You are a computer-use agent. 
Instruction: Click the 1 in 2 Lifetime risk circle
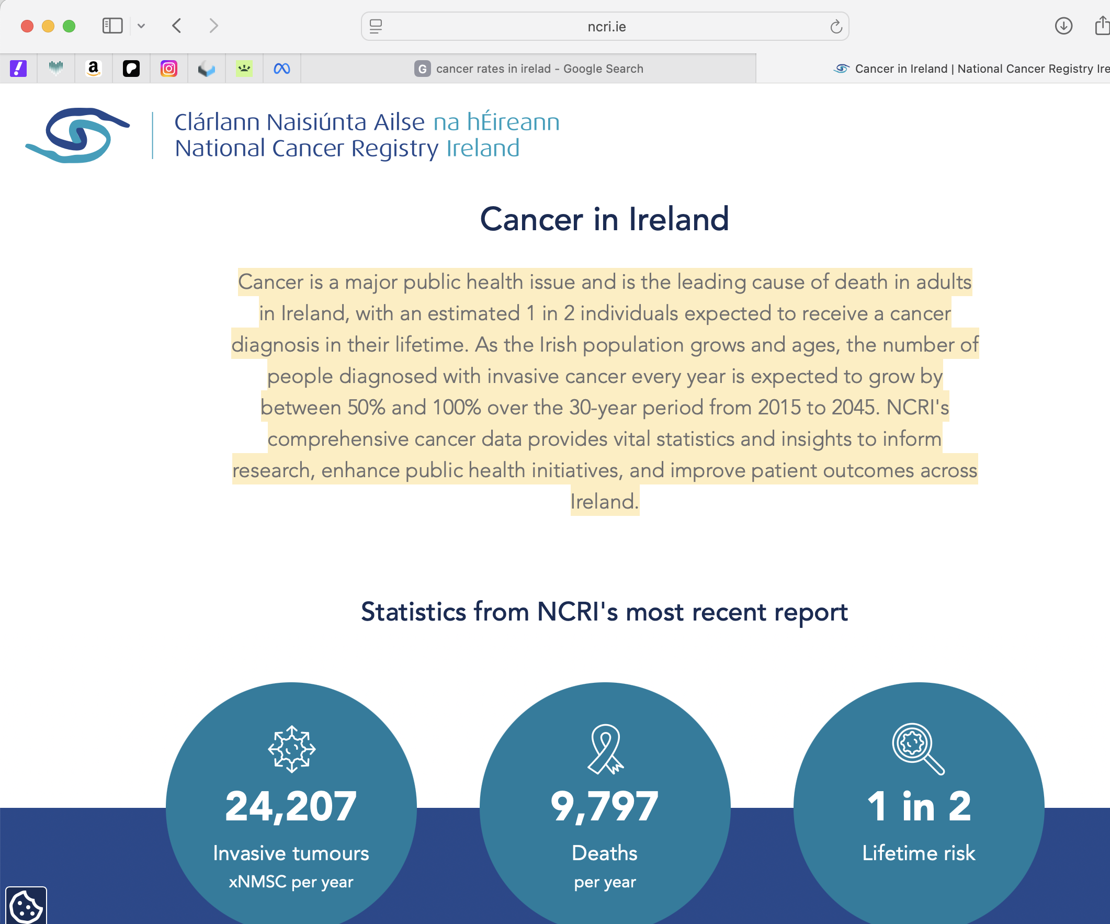[x=919, y=806]
